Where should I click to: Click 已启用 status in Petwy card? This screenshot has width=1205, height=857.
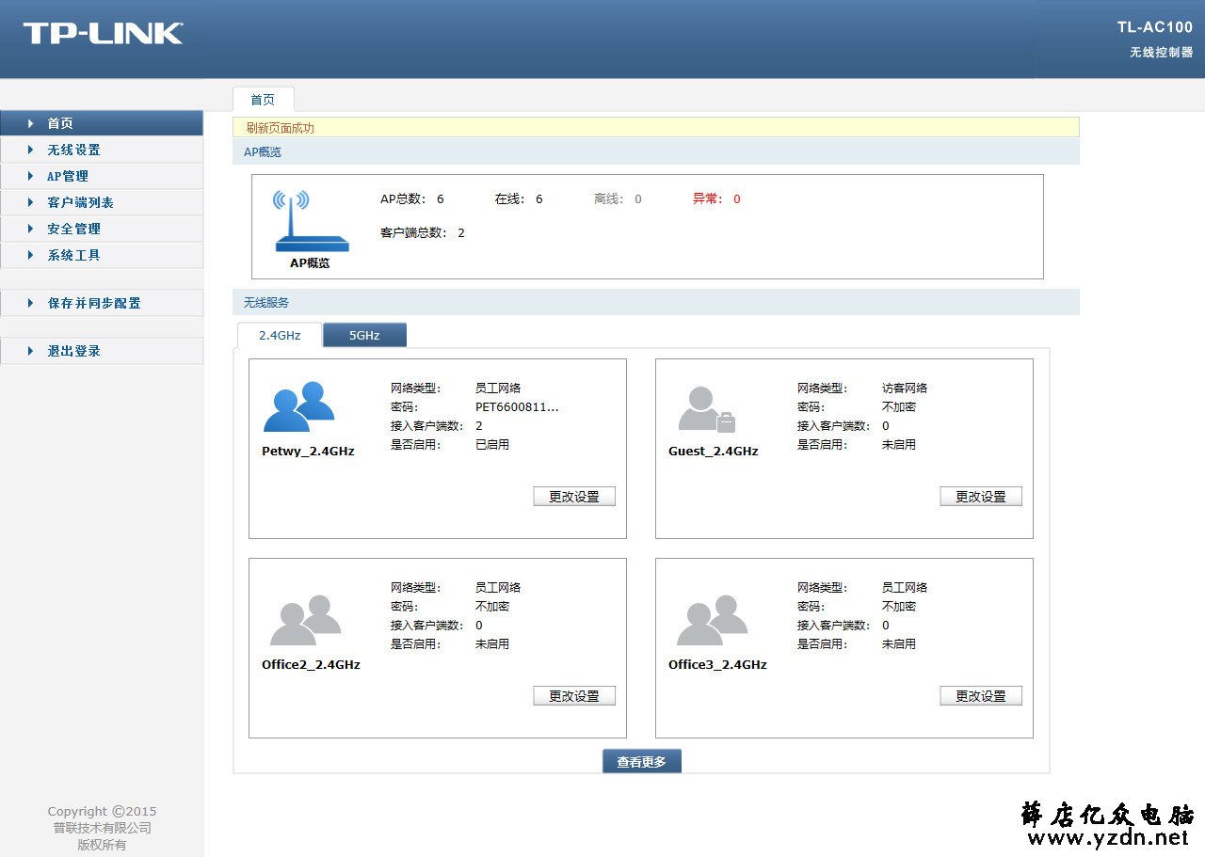(492, 445)
